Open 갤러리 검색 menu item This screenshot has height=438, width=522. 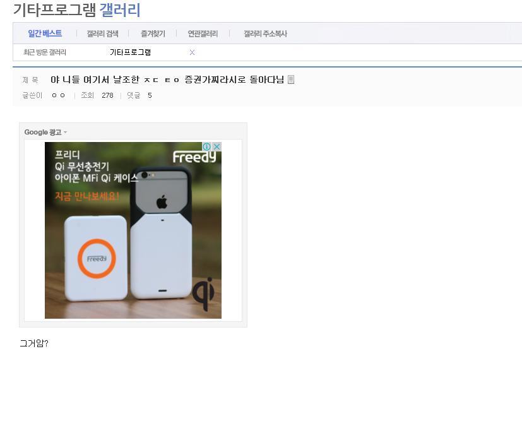tap(102, 33)
